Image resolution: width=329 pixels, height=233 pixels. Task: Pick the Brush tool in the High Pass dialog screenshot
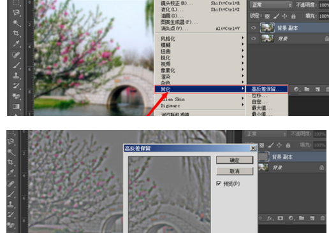(11, 194)
